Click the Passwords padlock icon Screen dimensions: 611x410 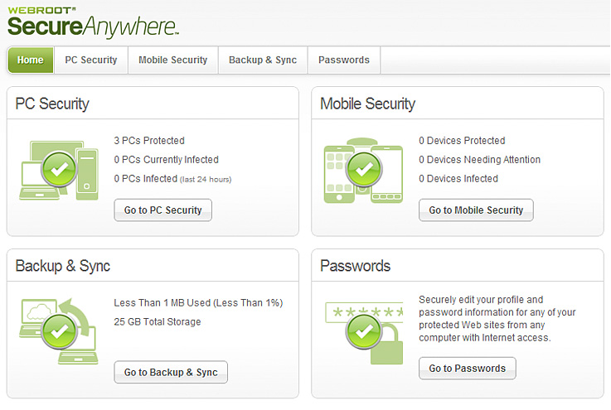(x=363, y=330)
